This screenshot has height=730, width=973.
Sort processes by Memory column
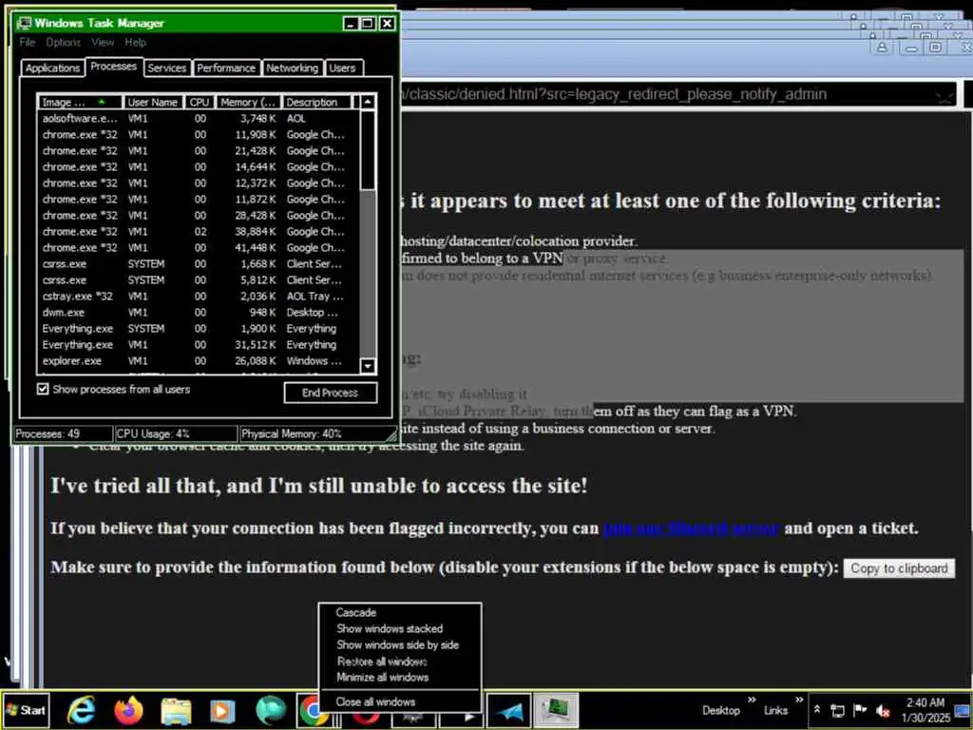(248, 103)
